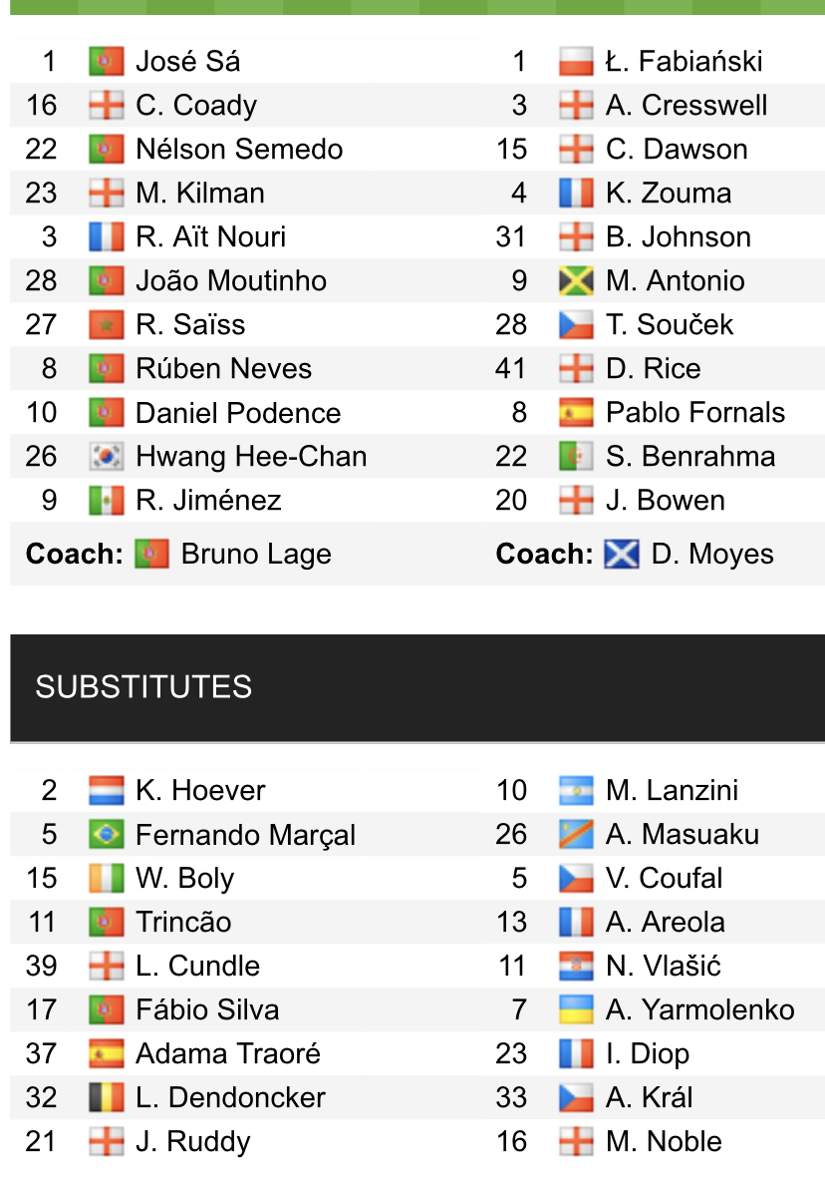Click the Netherlands flag next to K. Hoever

(106, 791)
